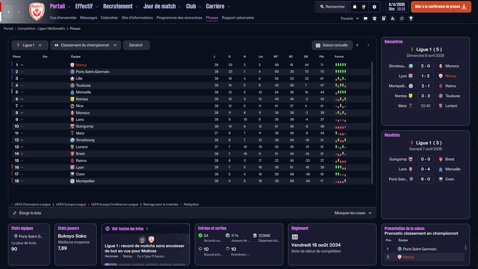This screenshot has width=478, height=269.
Task: Expand the Jour de match menu chevron
Action: click(180, 7)
